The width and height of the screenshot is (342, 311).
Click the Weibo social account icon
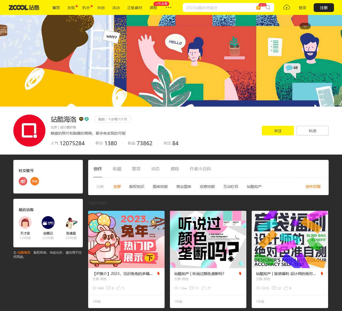pyautogui.click(x=23, y=181)
